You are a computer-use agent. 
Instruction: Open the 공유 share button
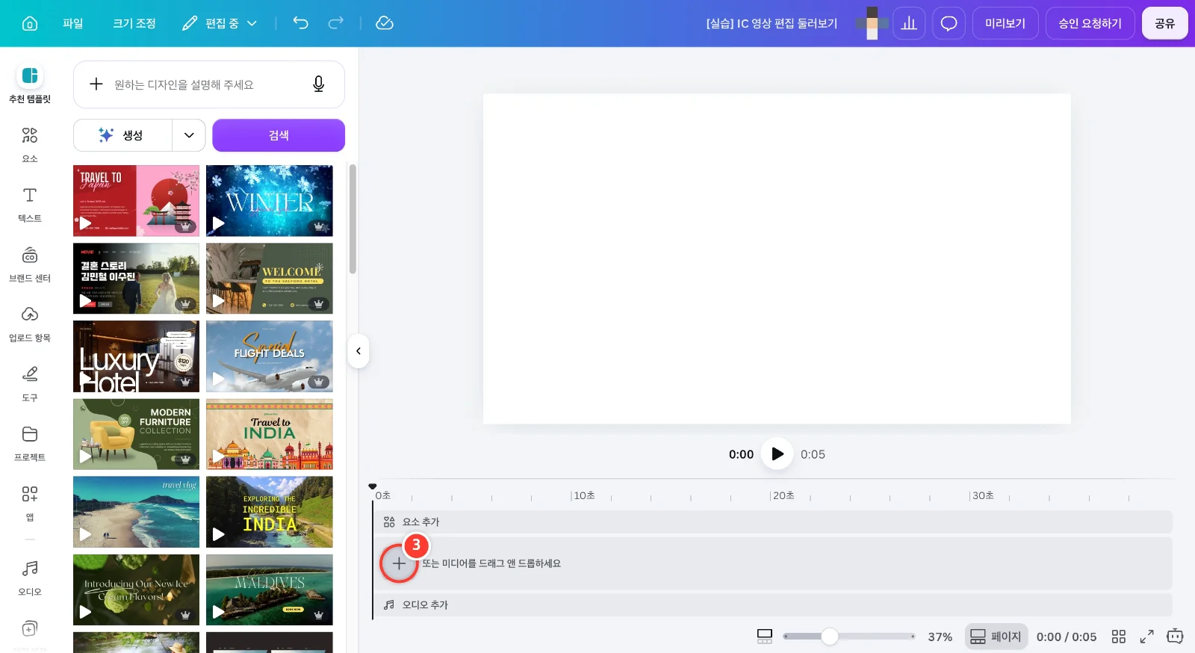[1164, 23]
